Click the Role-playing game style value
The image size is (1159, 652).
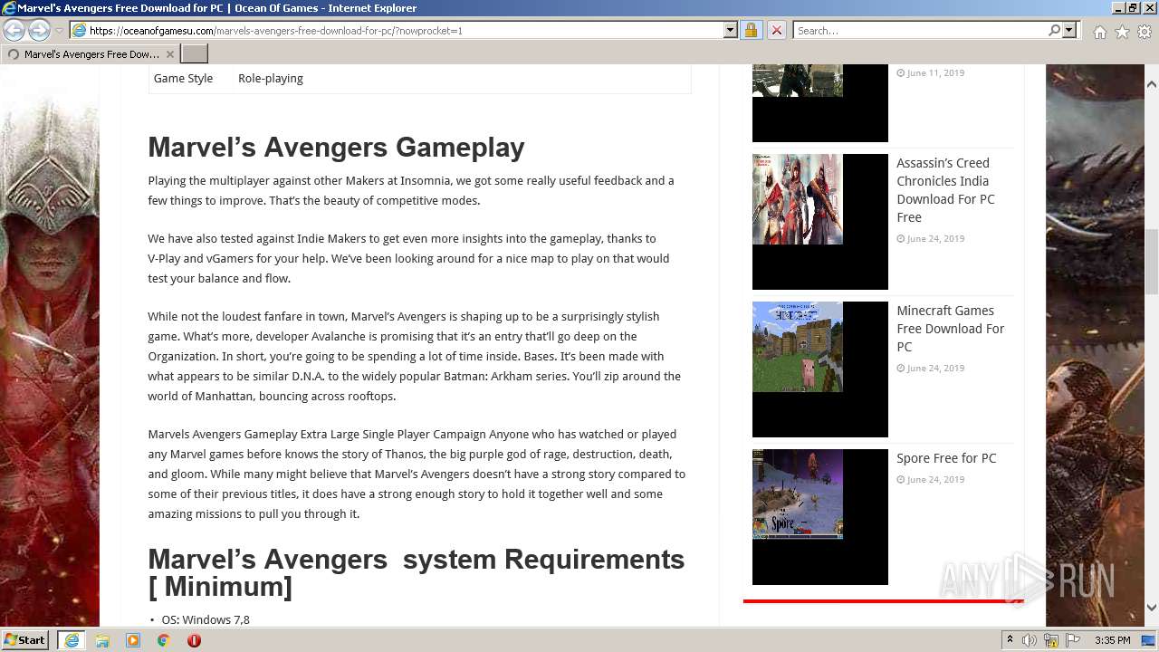(271, 79)
